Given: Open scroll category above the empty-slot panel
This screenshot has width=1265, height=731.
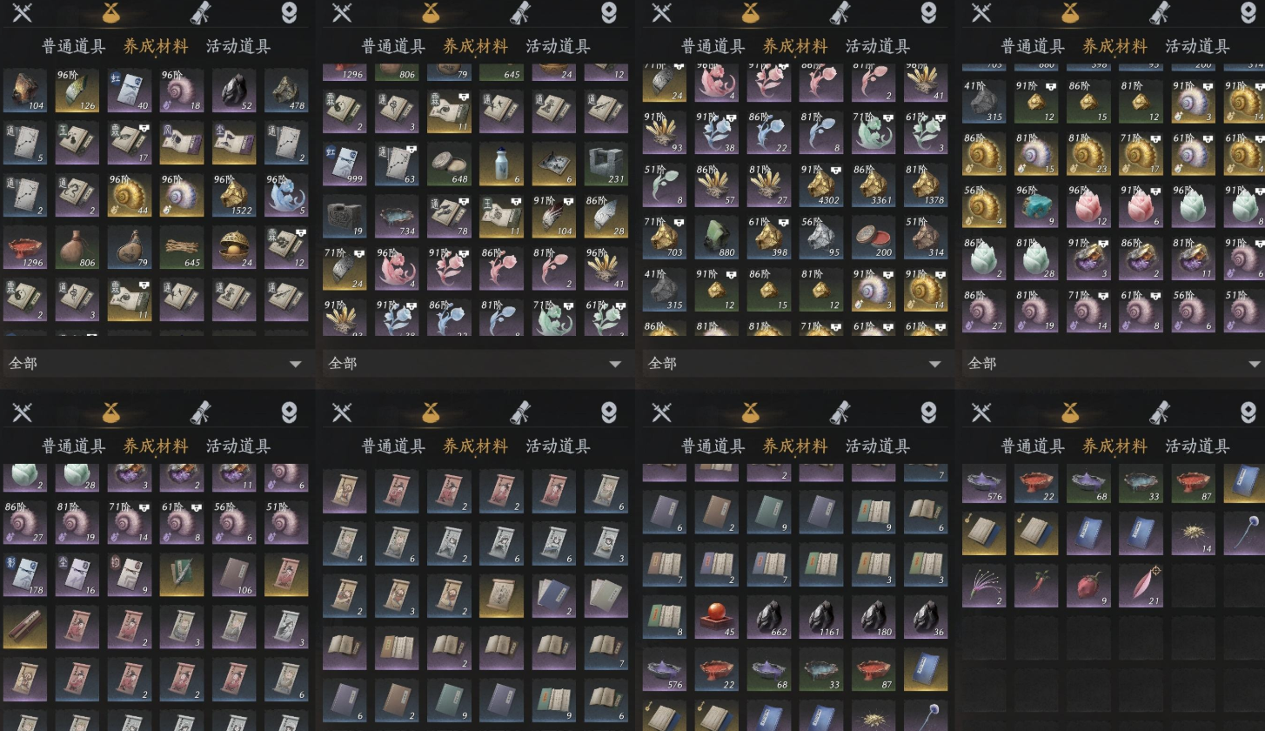Looking at the screenshot, I should [x=1160, y=411].
